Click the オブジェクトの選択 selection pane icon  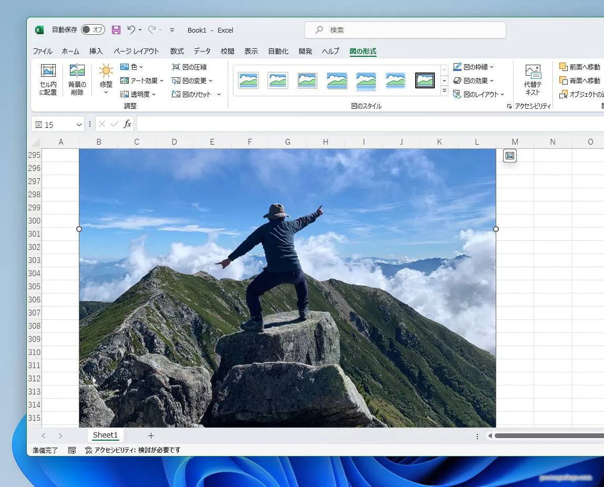click(x=563, y=94)
